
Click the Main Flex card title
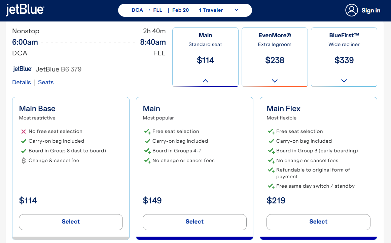(x=284, y=108)
